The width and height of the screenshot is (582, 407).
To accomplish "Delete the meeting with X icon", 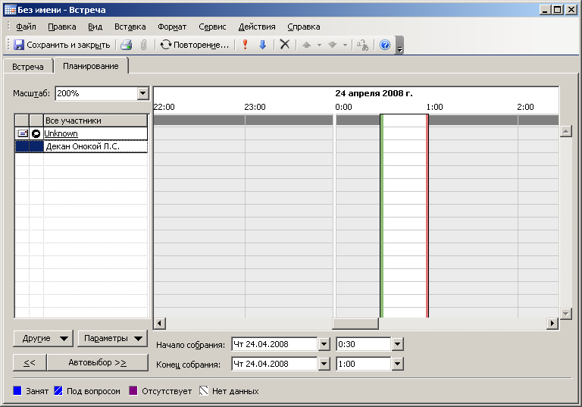I will coord(285,45).
